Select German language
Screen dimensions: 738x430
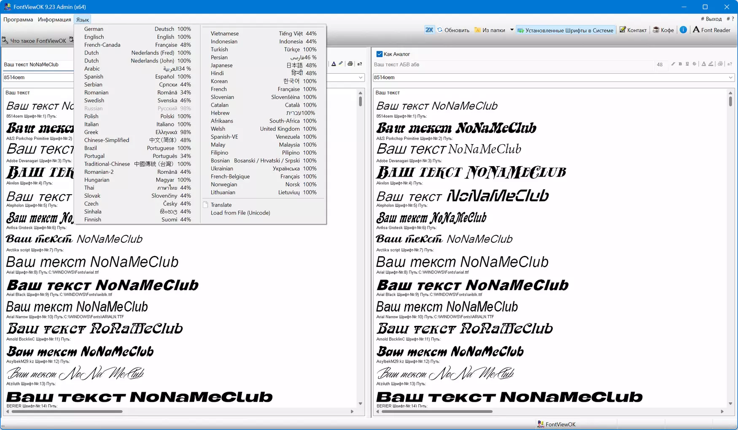coord(137,29)
